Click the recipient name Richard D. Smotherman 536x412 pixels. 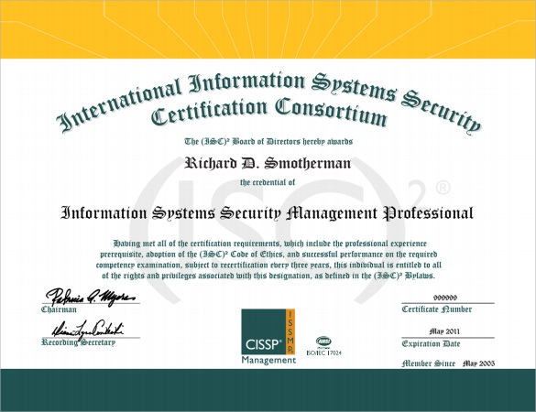pyautogui.click(x=268, y=163)
